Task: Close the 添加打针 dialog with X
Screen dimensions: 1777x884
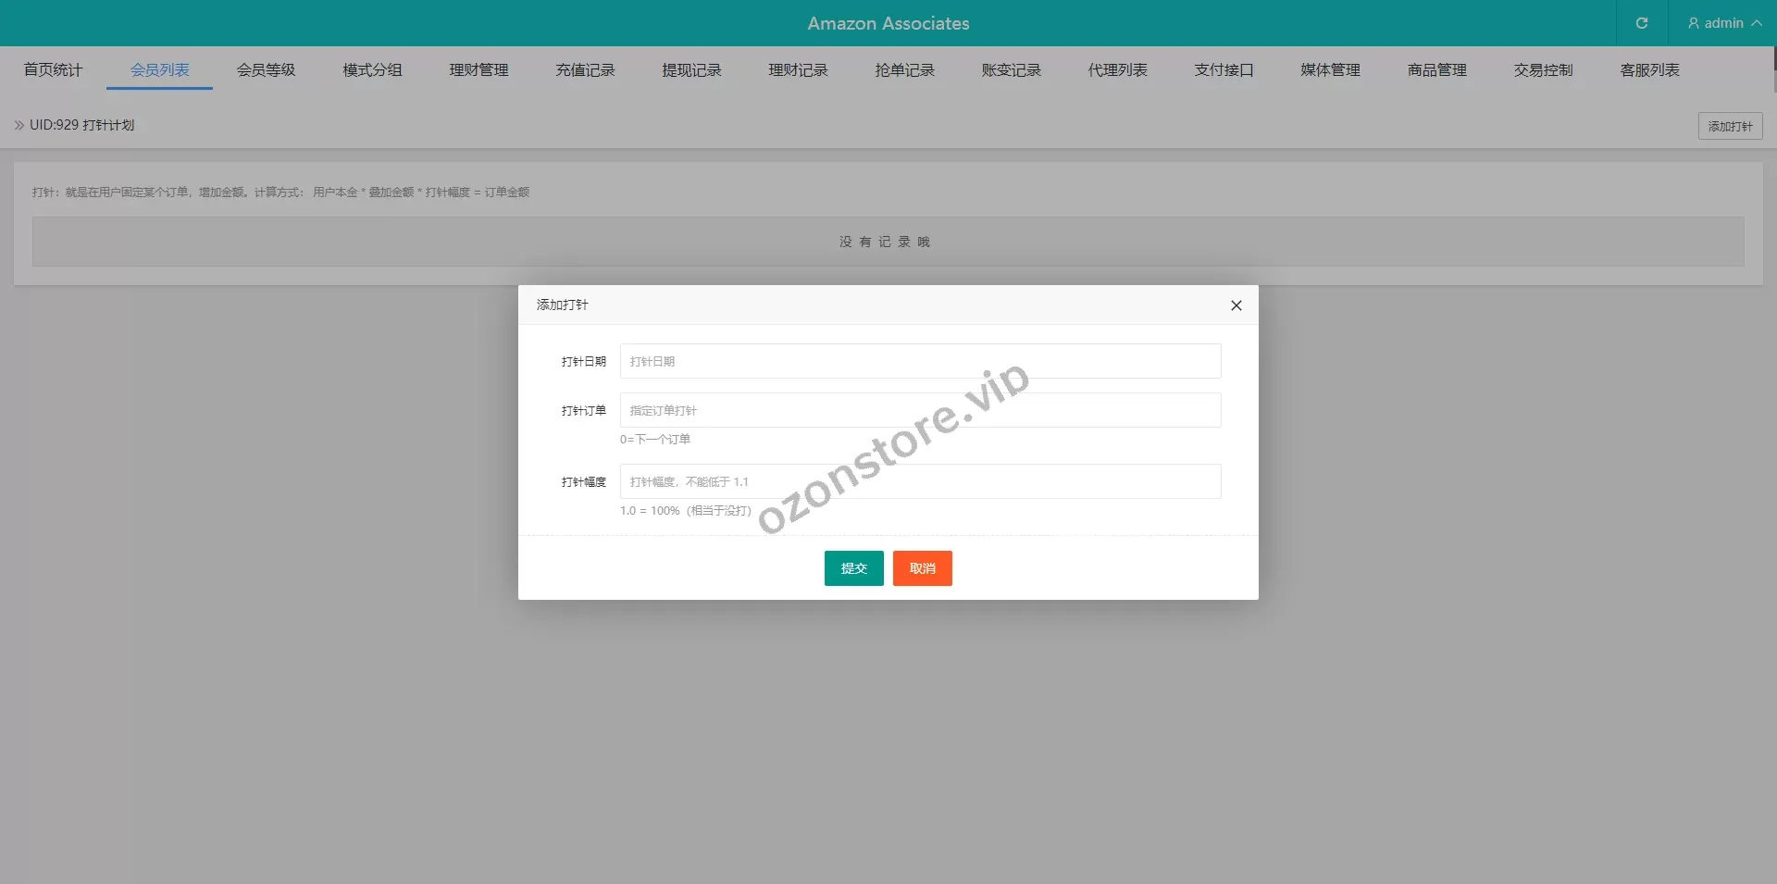Action: [x=1236, y=305]
